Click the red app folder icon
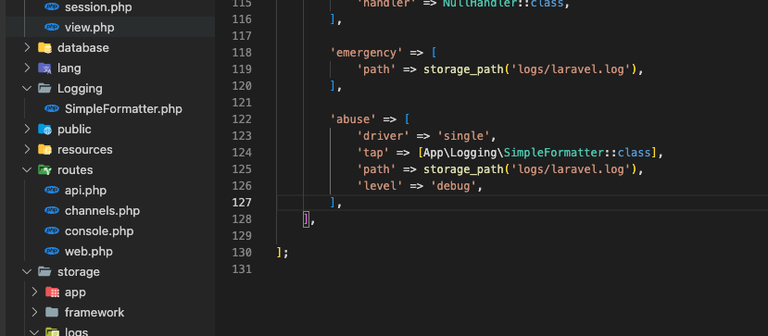The height and width of the screenshot is (336, 768). pyautogui.click(x=52, y=292)
